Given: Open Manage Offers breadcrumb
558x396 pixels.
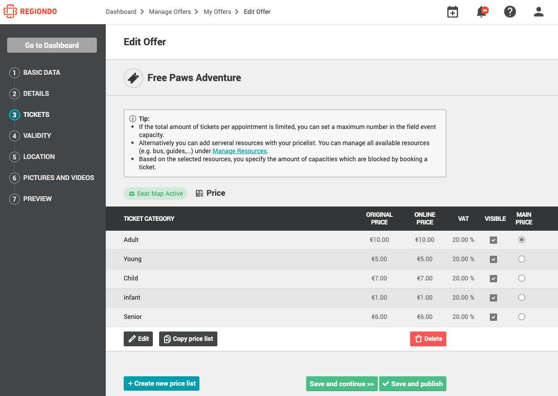Looking at the screenshot, I should point(170,12).
